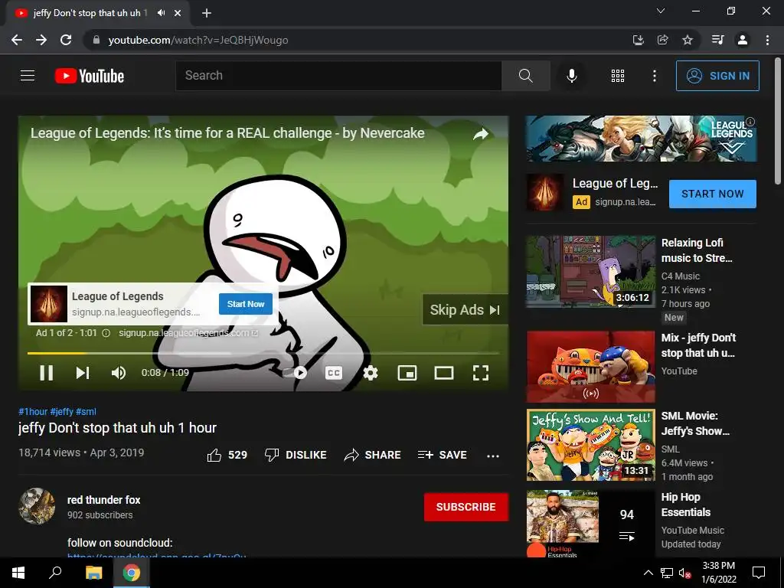Focus the YouTube Search field

338,76
